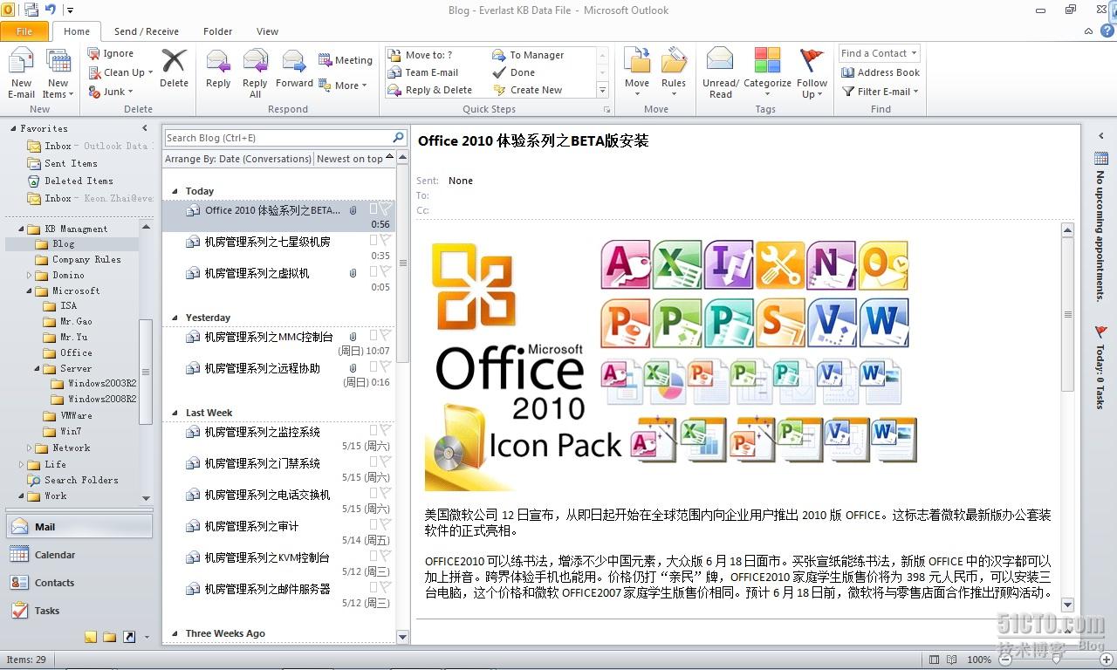This screenshot has height=670, width=1117.
Task: Open the 机房管理系列之电话交换机 message
Action: (x=278, y=501)
